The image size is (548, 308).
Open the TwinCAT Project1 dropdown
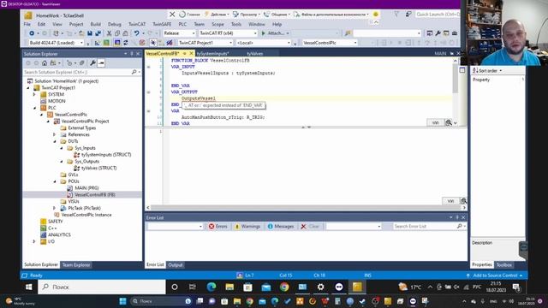pyautogui.click(x=205, y=43)
